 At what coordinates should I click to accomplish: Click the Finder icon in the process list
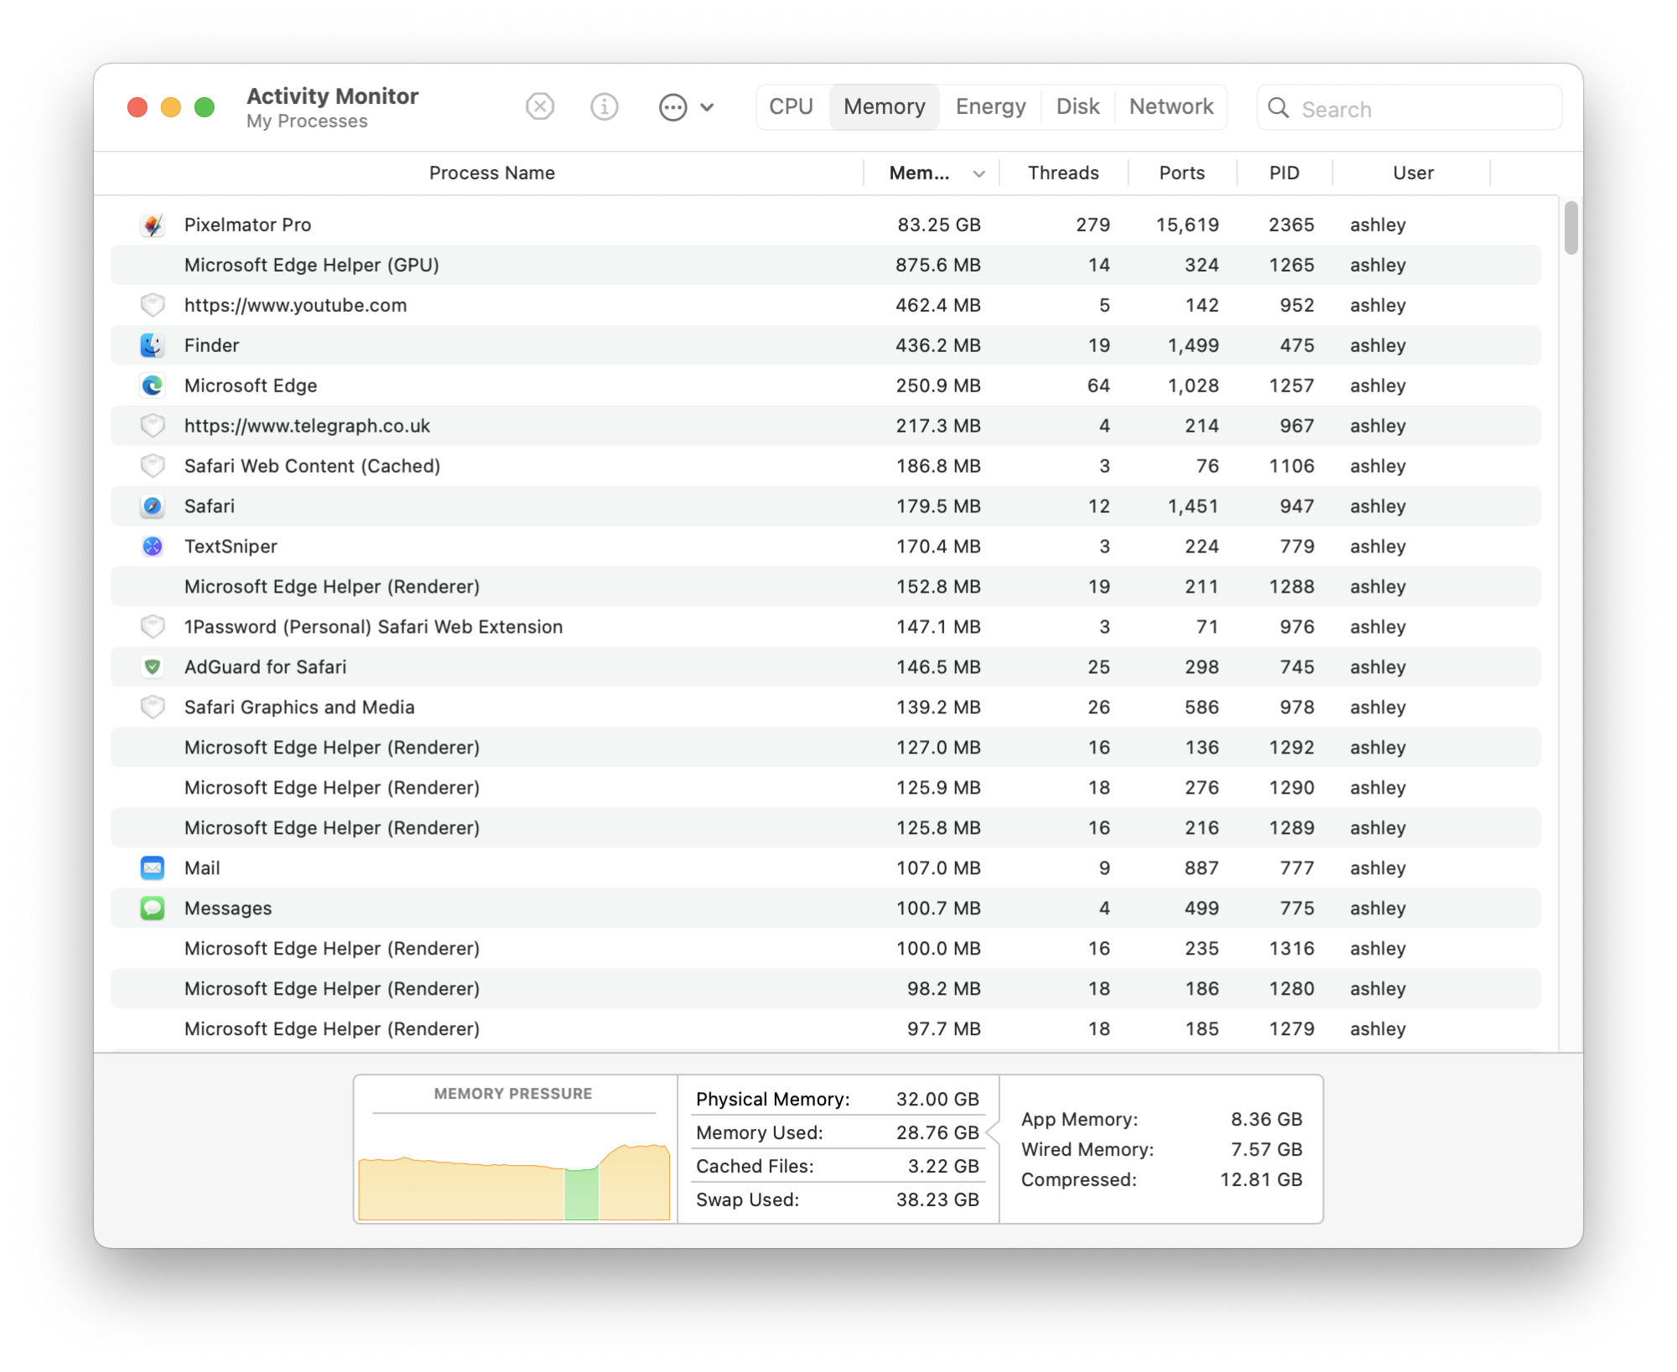pyautogui.click(x=153, y=345)
